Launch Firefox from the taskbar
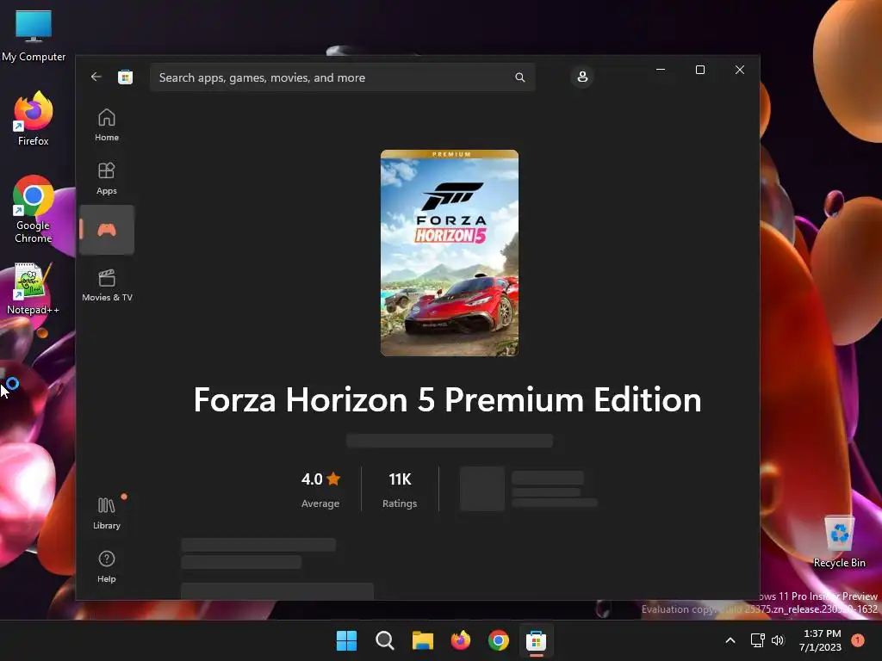882x661 pixels. point(461,640)
